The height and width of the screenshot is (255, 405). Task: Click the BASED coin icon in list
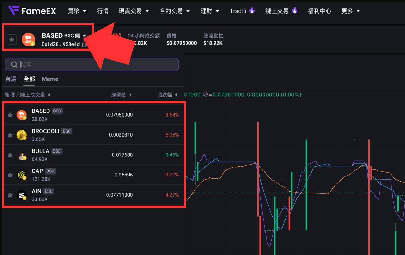(22, 115)
